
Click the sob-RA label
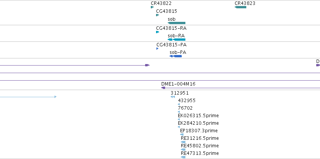[176, 36]
